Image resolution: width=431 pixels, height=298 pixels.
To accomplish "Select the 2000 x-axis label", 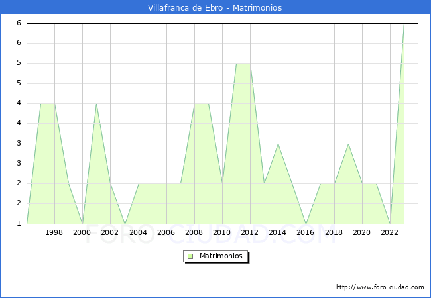I will tap(82, 232).
